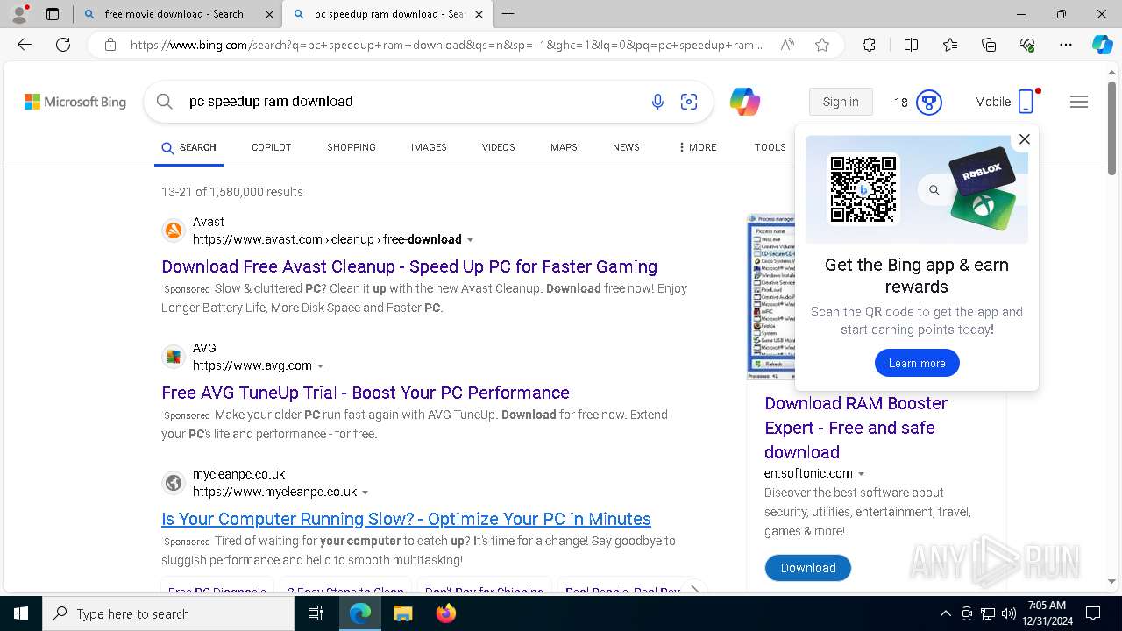
Task: Open visual search camera icon
Action: pos(689,102)
